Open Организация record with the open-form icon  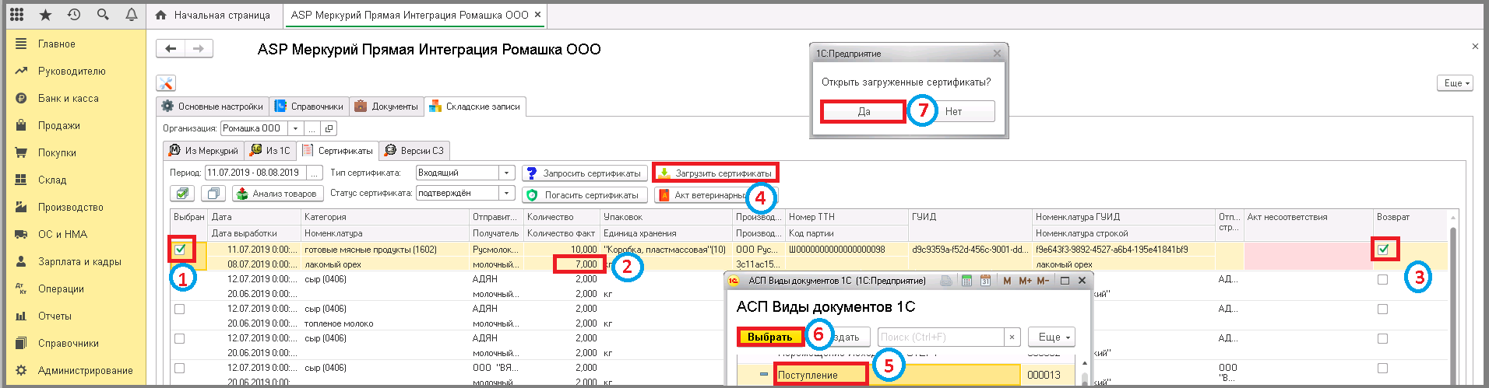[x=329, y=128]
